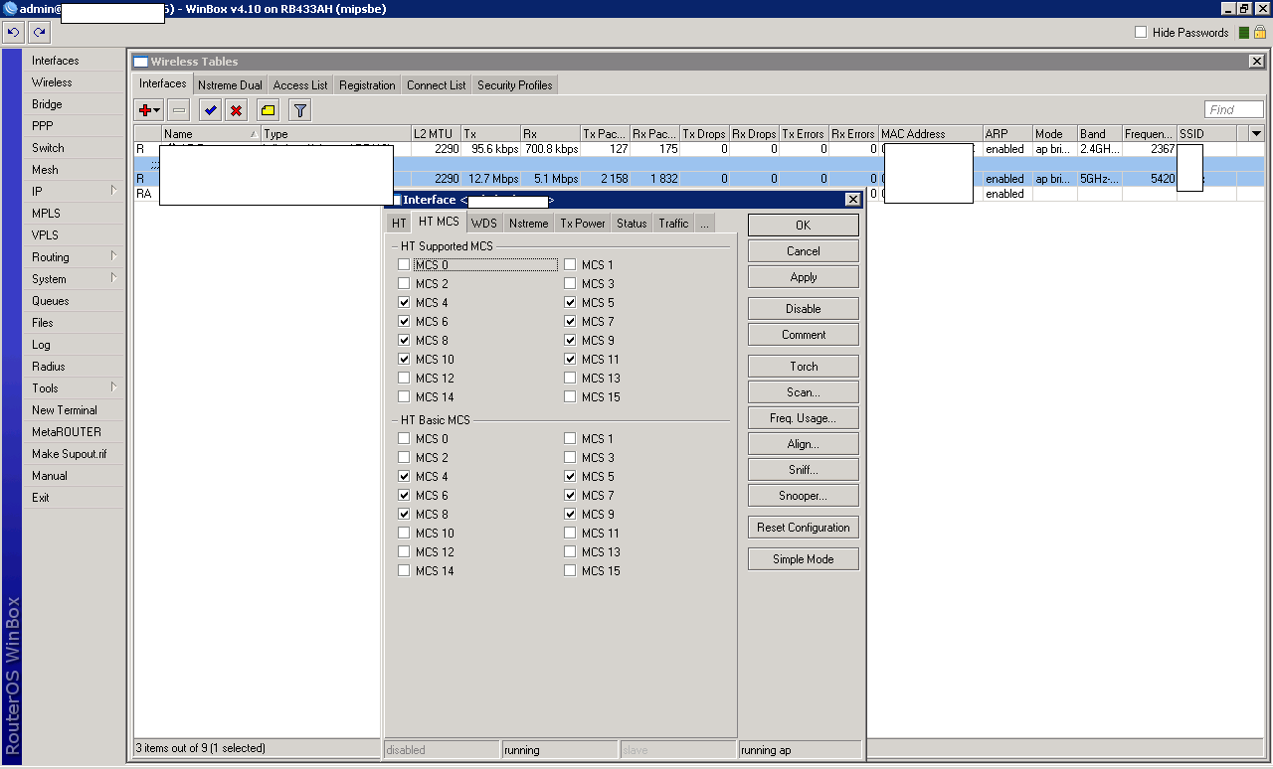1273x769 pixels.
Task: Open the table column selector dropdown arrow
Action: [x=1256, y=133]
